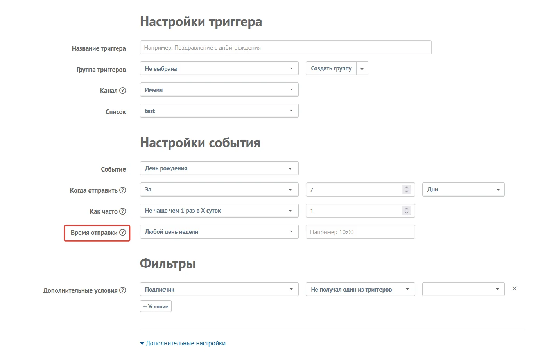This screenshot has height=356, width=538.
Task: Click help icon beside Дополнительные условия
Action: point(122,290)
